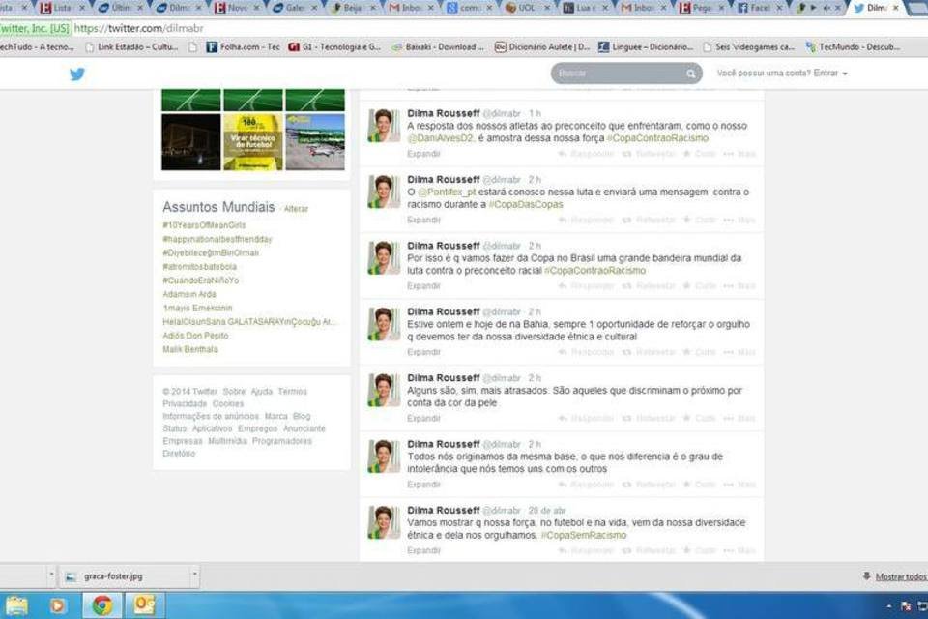Reply icon on the grande bandeira mundial tweet
The image size is (928, 619).
click(x=563, y=286)
